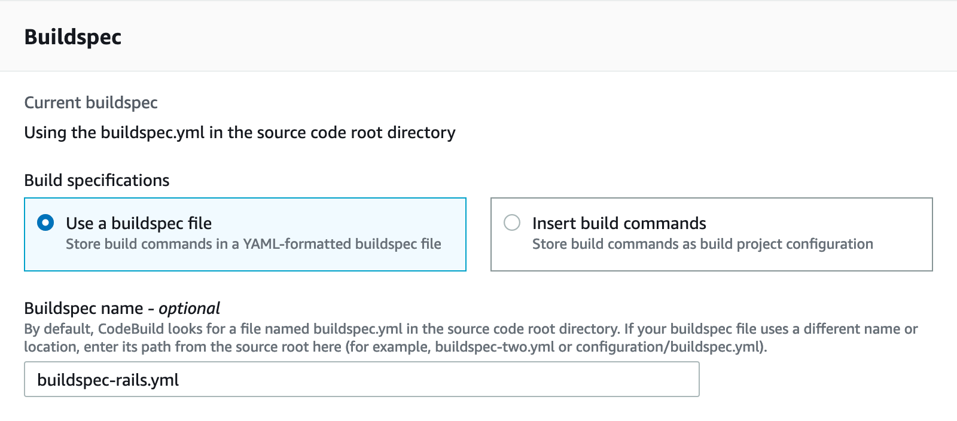This screenshot has width=957, height=421.
Task: Click the "configuration/buildspec.yml" example text
Action: pos(670,347)
